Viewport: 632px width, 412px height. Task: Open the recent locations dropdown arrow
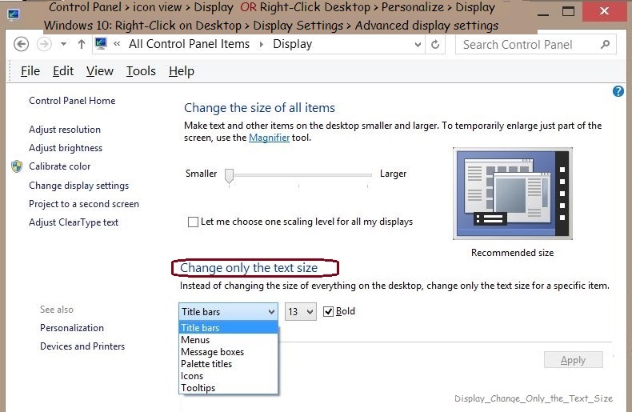pos(63,44)
